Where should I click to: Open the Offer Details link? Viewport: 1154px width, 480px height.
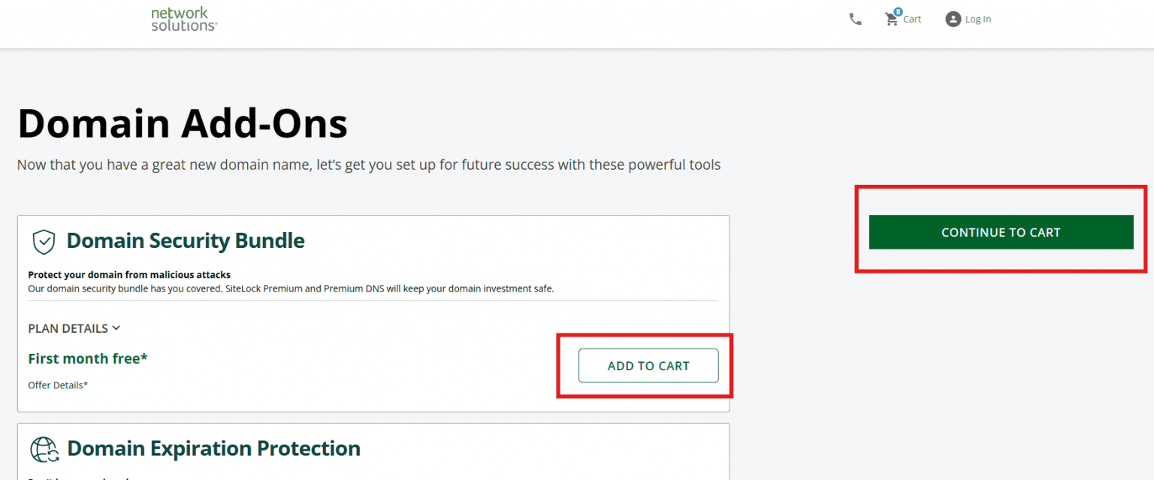(58, 385)
